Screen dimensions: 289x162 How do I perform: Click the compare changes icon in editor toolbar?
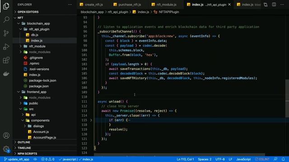pyautogui.click(x=266, y=4)
